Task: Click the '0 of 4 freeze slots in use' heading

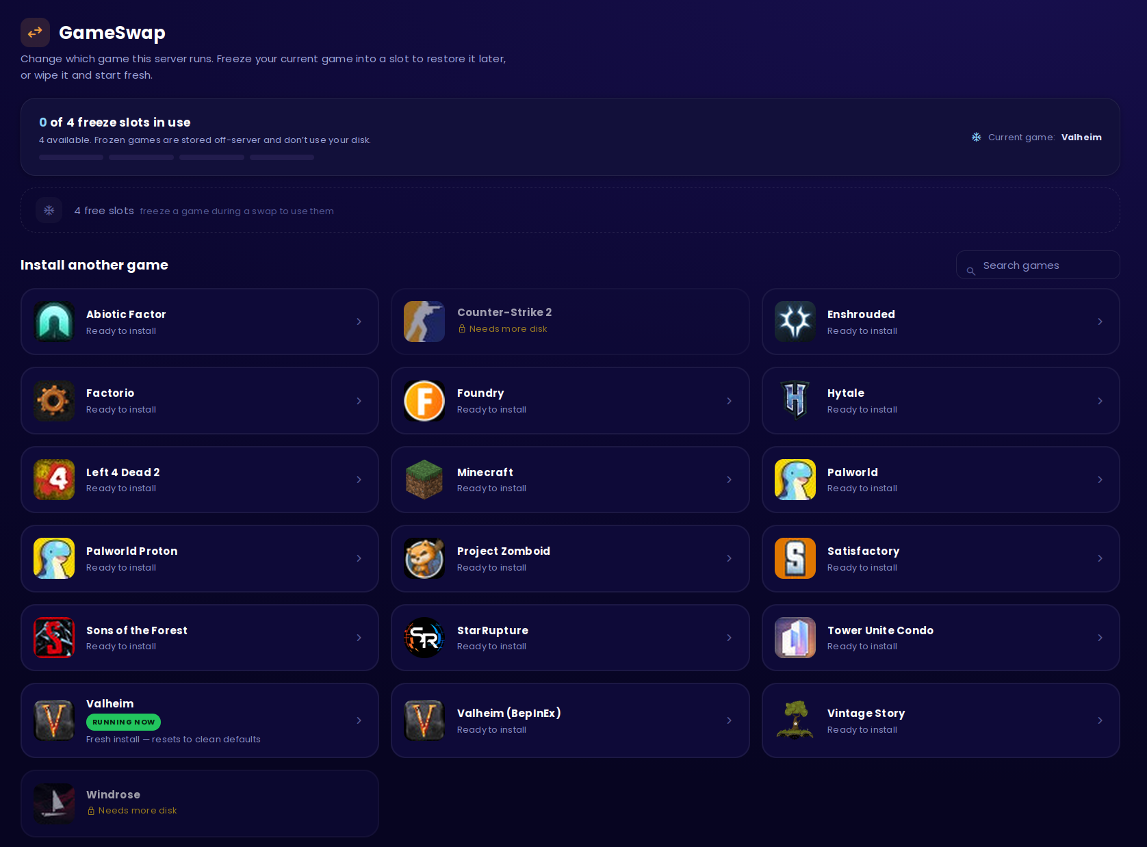Action: [115, 122]
